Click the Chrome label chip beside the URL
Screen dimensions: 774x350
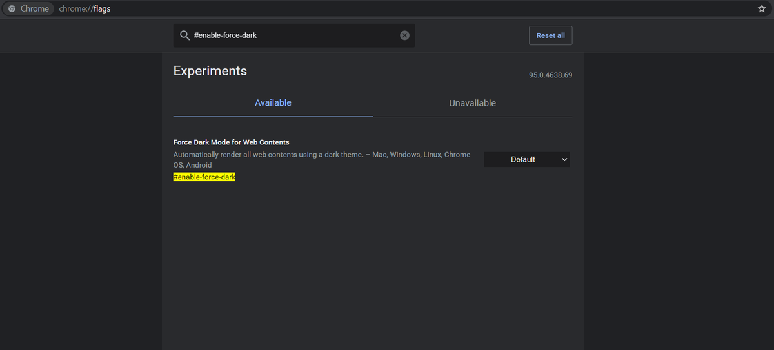(x=28, y=9)
